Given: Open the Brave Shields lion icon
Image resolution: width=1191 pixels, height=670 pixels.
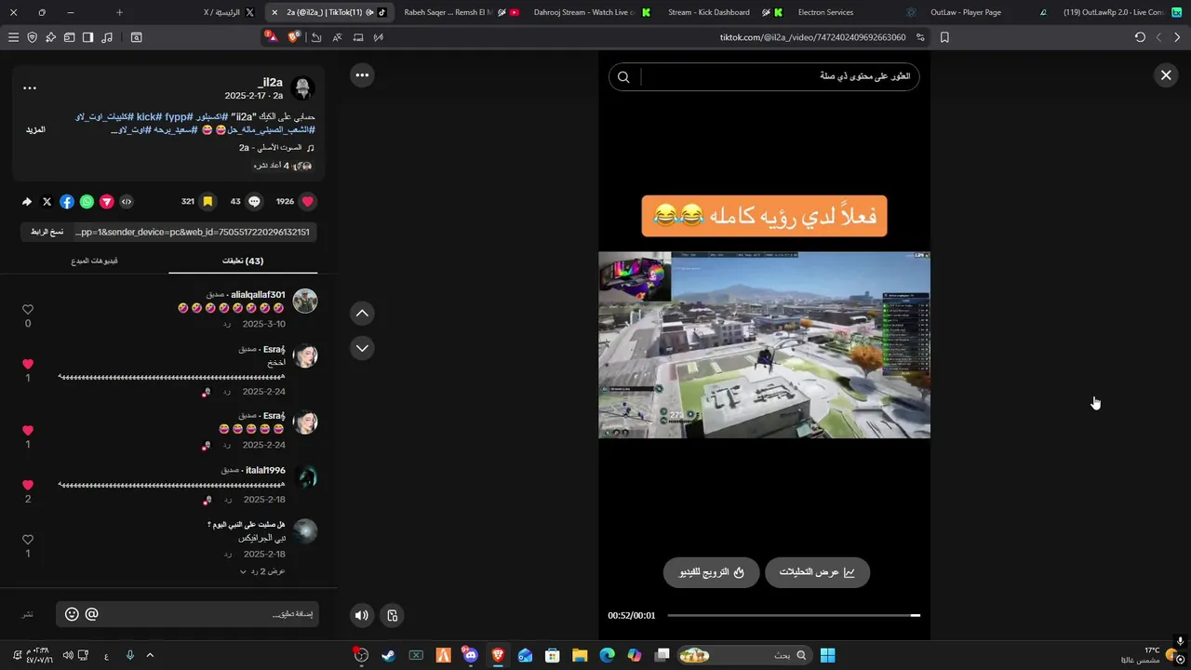Looking at the screenshot, I should [294, 37].
